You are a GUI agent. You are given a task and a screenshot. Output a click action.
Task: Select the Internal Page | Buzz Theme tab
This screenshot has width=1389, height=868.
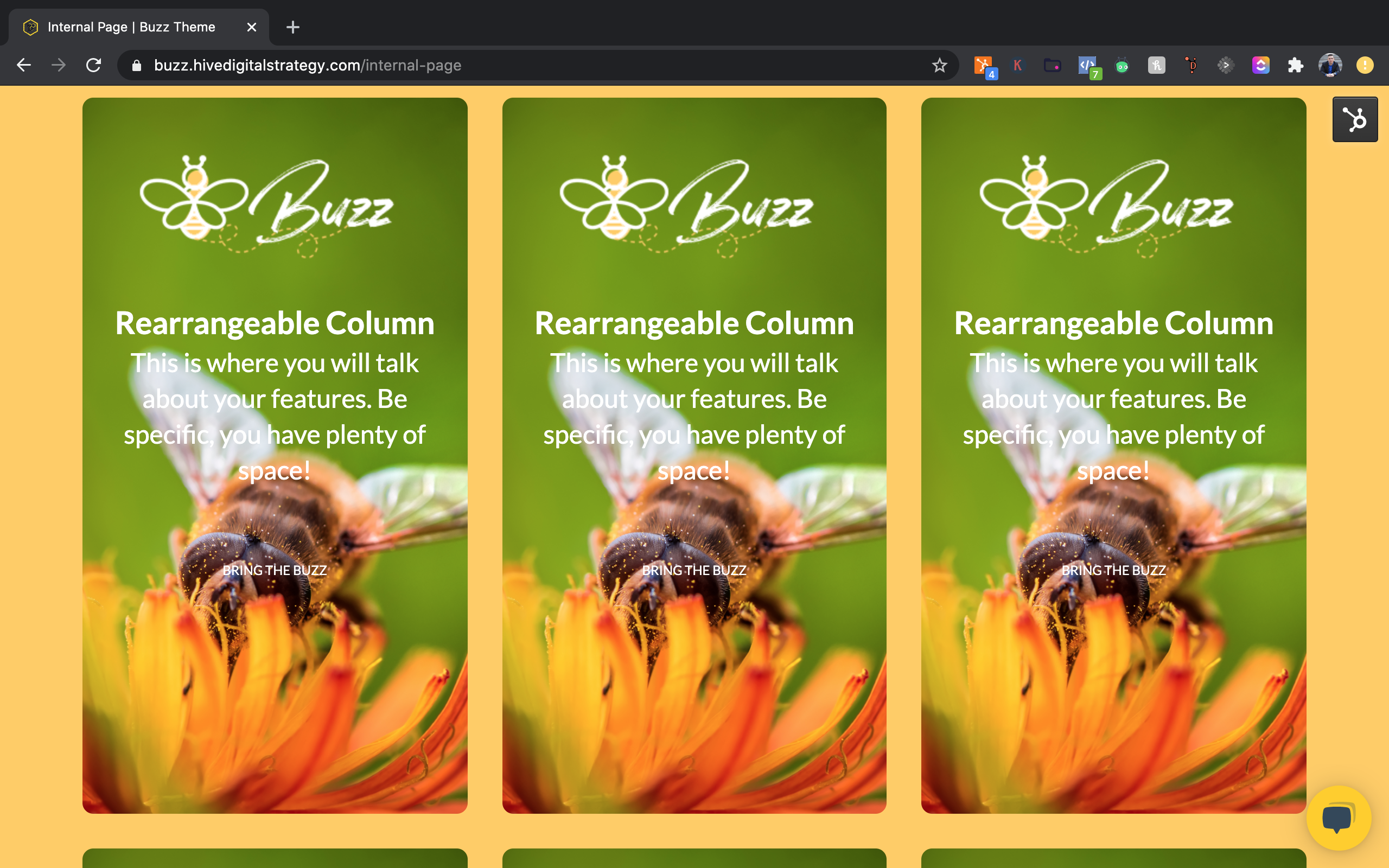pos(132,27)
